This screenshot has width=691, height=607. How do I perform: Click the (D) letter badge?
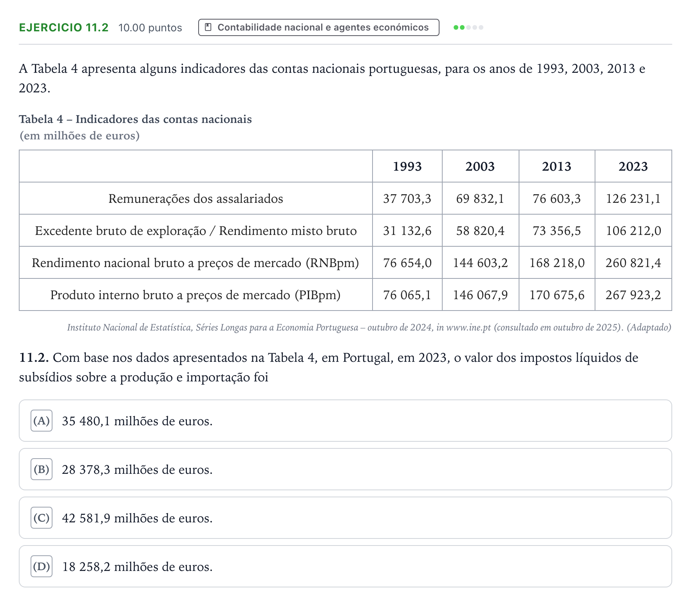42,566
